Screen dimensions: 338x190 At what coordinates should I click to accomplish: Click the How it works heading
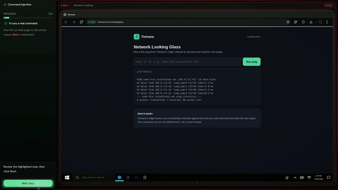[x=145, y=114]
